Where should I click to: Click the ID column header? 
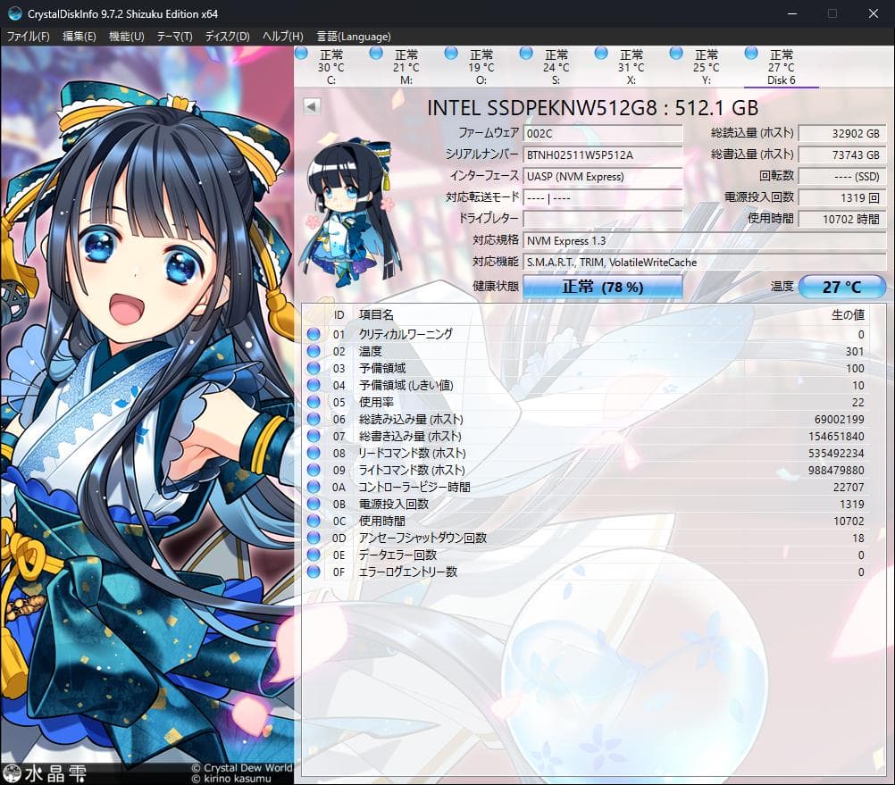coord(339,315)
